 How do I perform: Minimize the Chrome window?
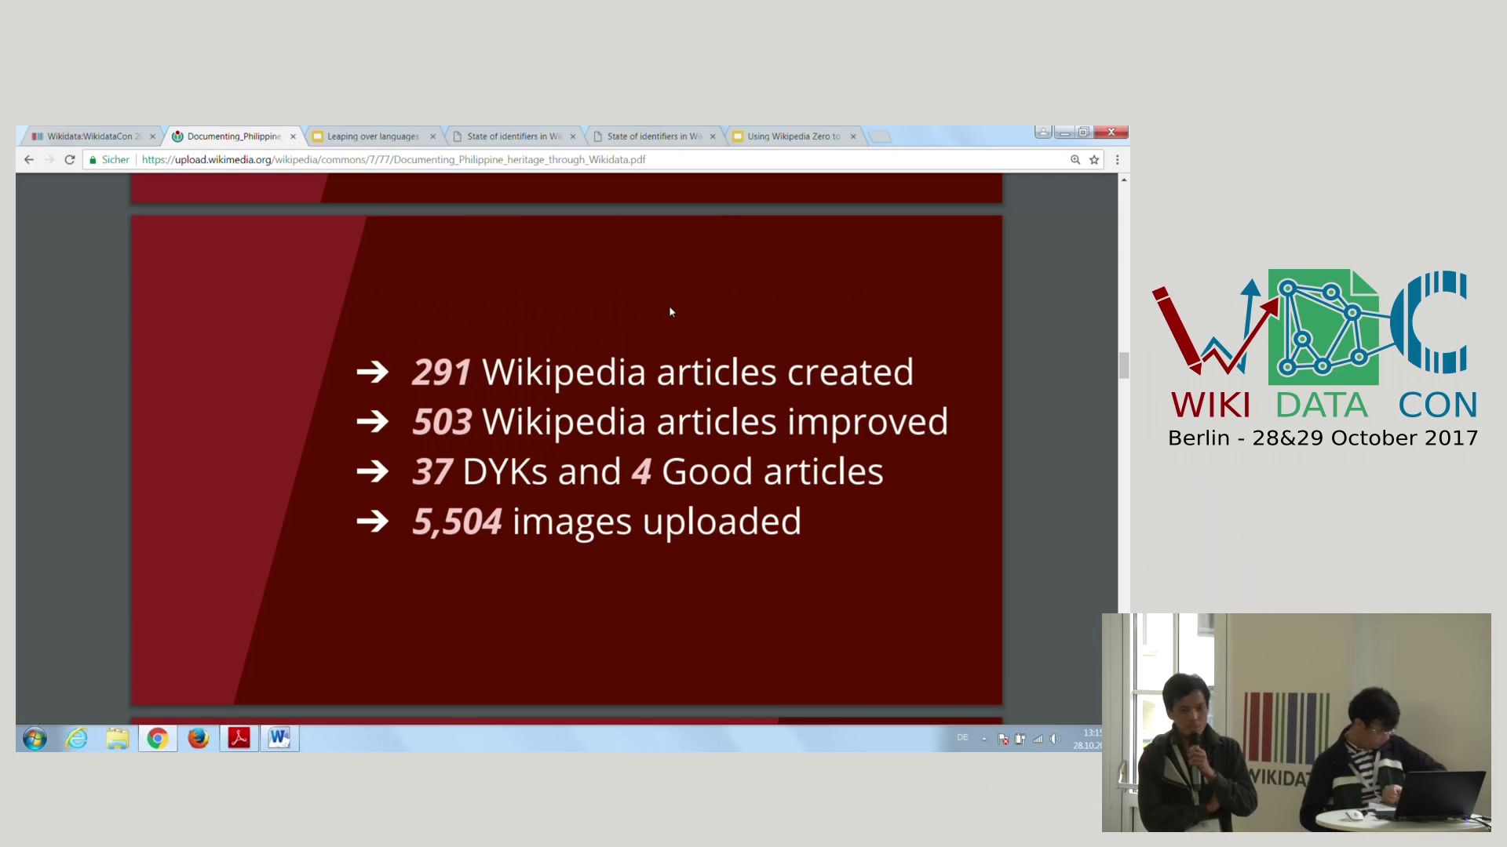(1064, 133)
